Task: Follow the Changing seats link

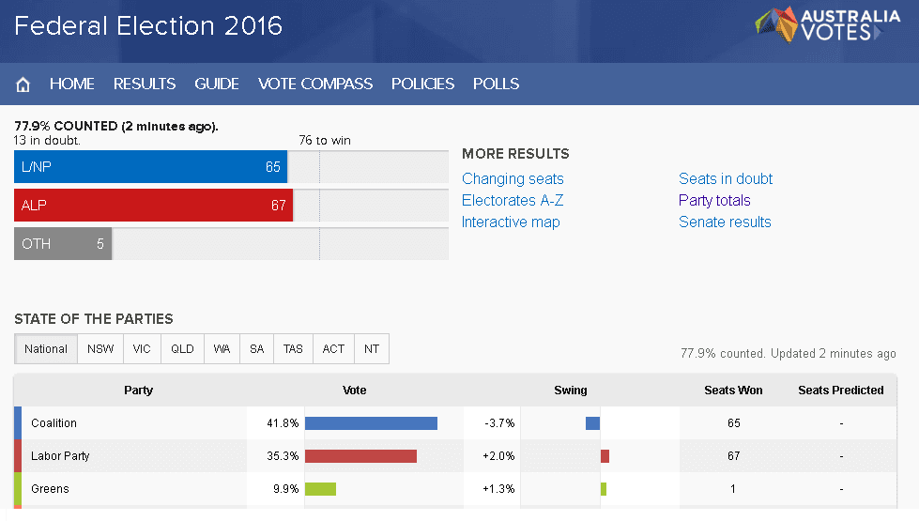Action: click(513, 178)
